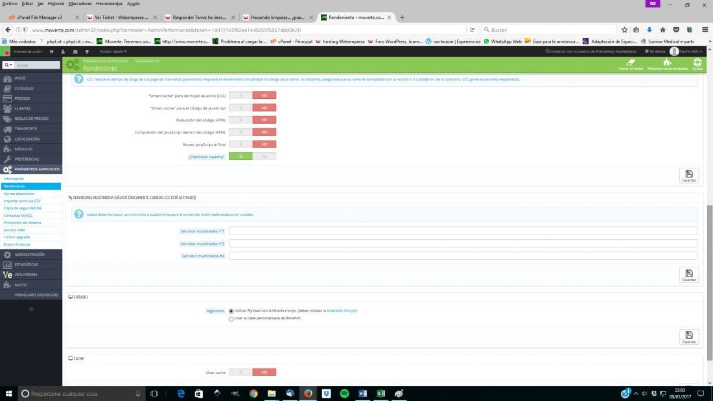Open Estadísticas in sidebar
The image size is (713, 401).
pyautogui.click(x=31, y=264)
